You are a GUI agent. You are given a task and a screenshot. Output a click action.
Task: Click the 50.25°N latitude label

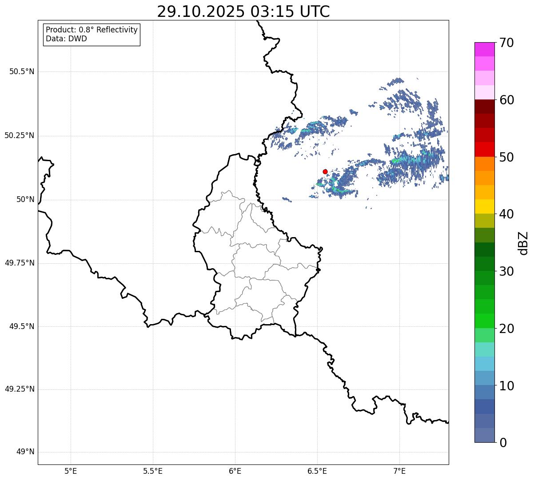tap(20, 135)
